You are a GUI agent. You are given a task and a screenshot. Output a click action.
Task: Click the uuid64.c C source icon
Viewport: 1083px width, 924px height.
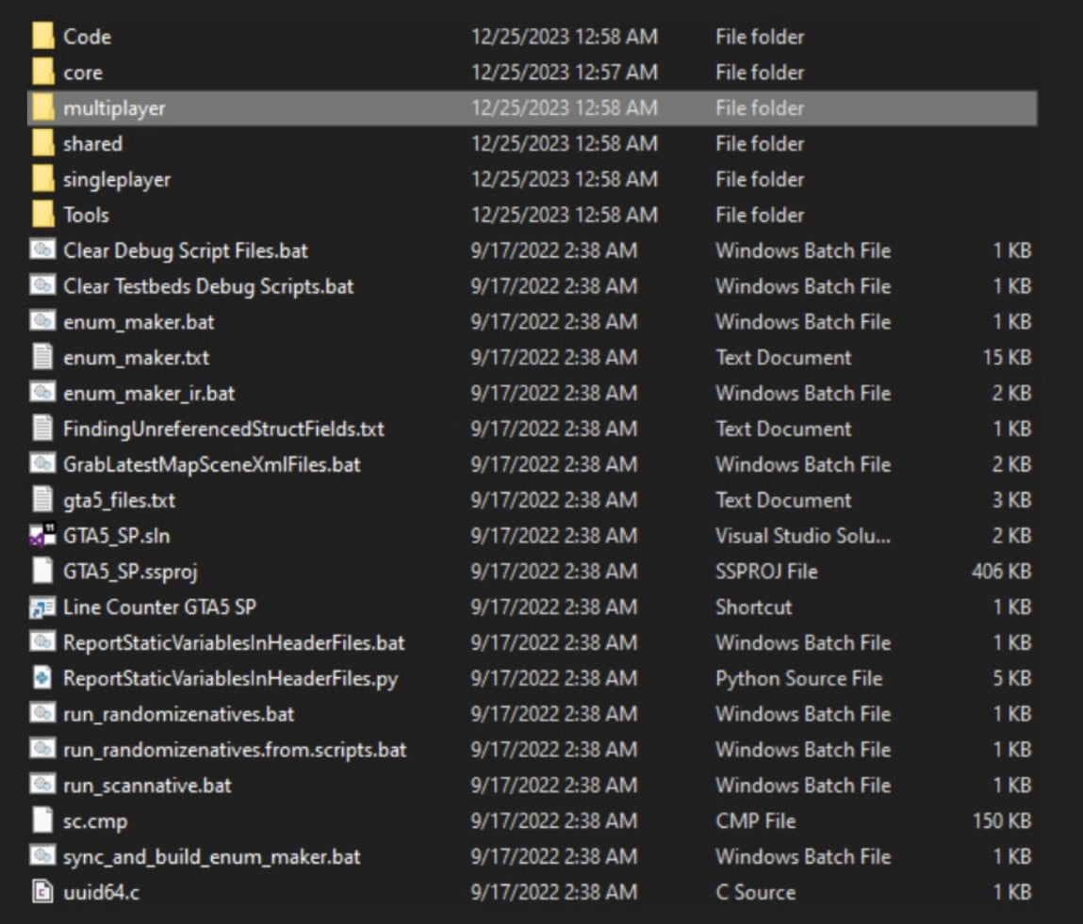(42, 892)
